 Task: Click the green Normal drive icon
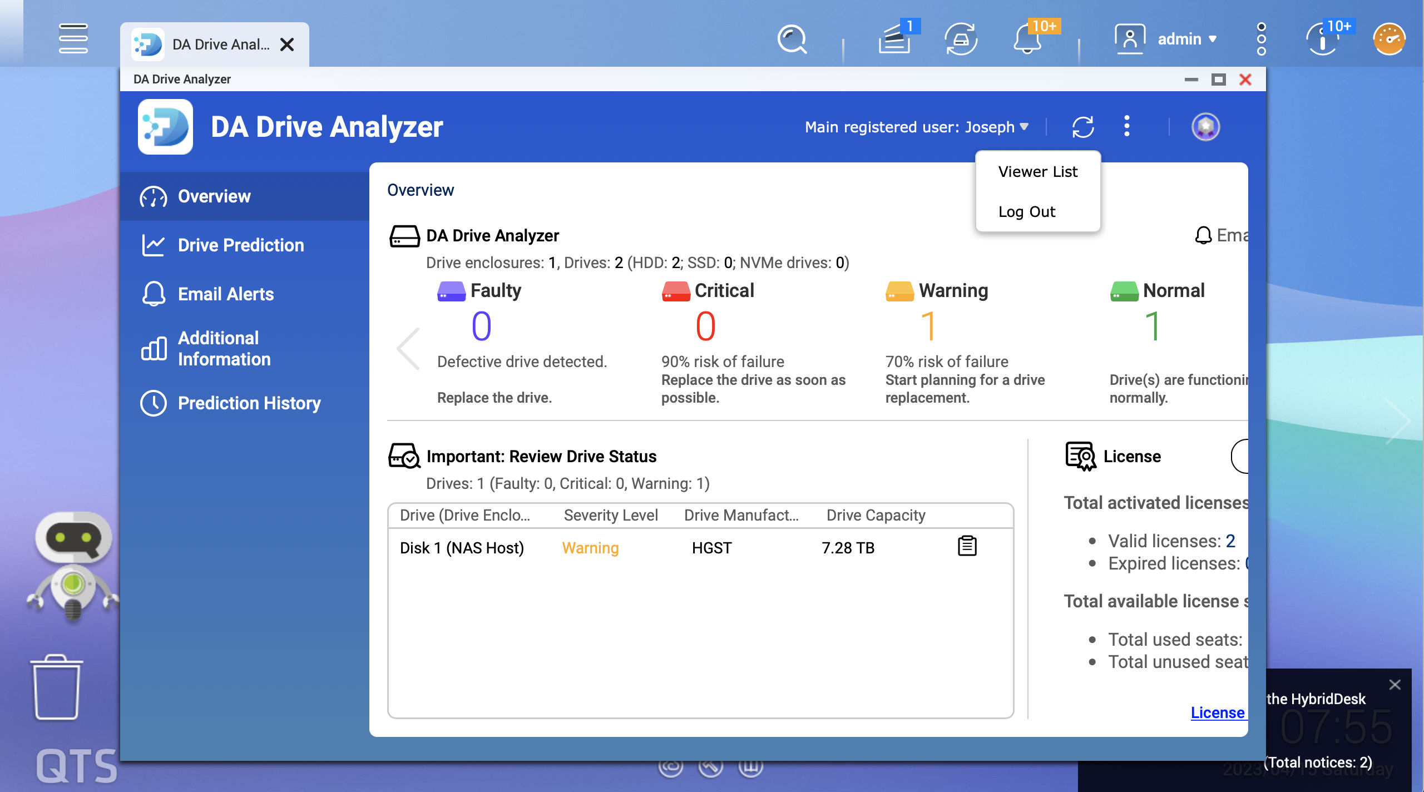click(x=1124, y=291)
